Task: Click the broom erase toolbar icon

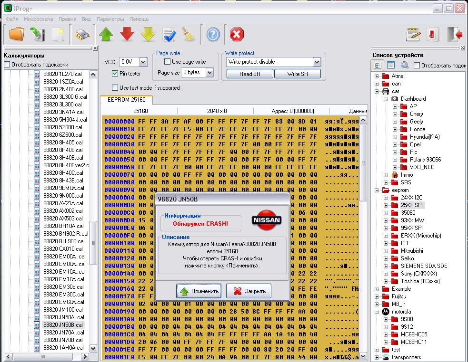Action: click(189, 34)
